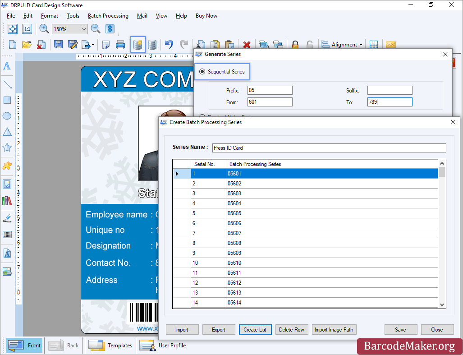Image resolution: width=463 pixels, height=355 pixels.
Task: Select the Line drawing tool
Action: coord(7,84)
